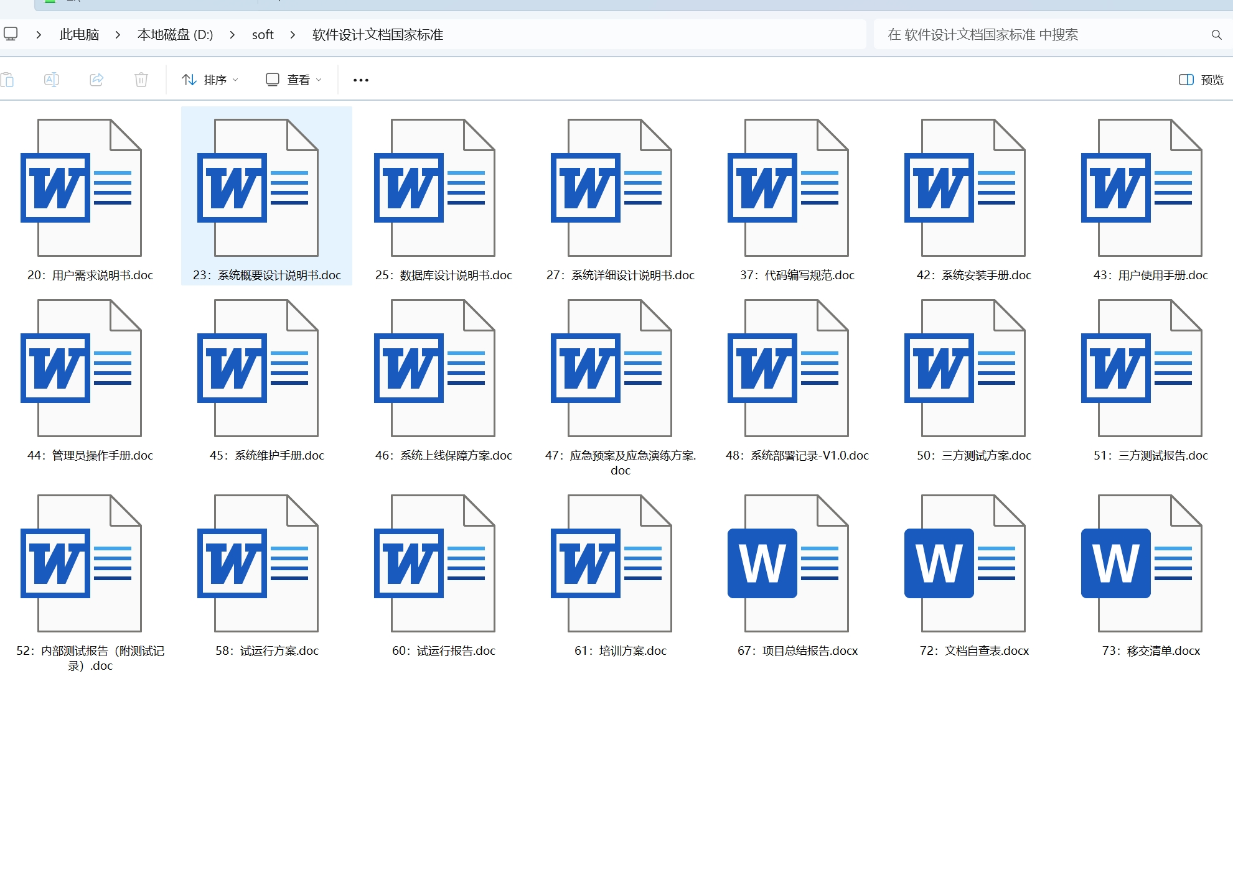Click file name 45：系统维护手册.doc
Image resolution: width=1233 pixels, height=888 pixels.
(x=267, y=455)
